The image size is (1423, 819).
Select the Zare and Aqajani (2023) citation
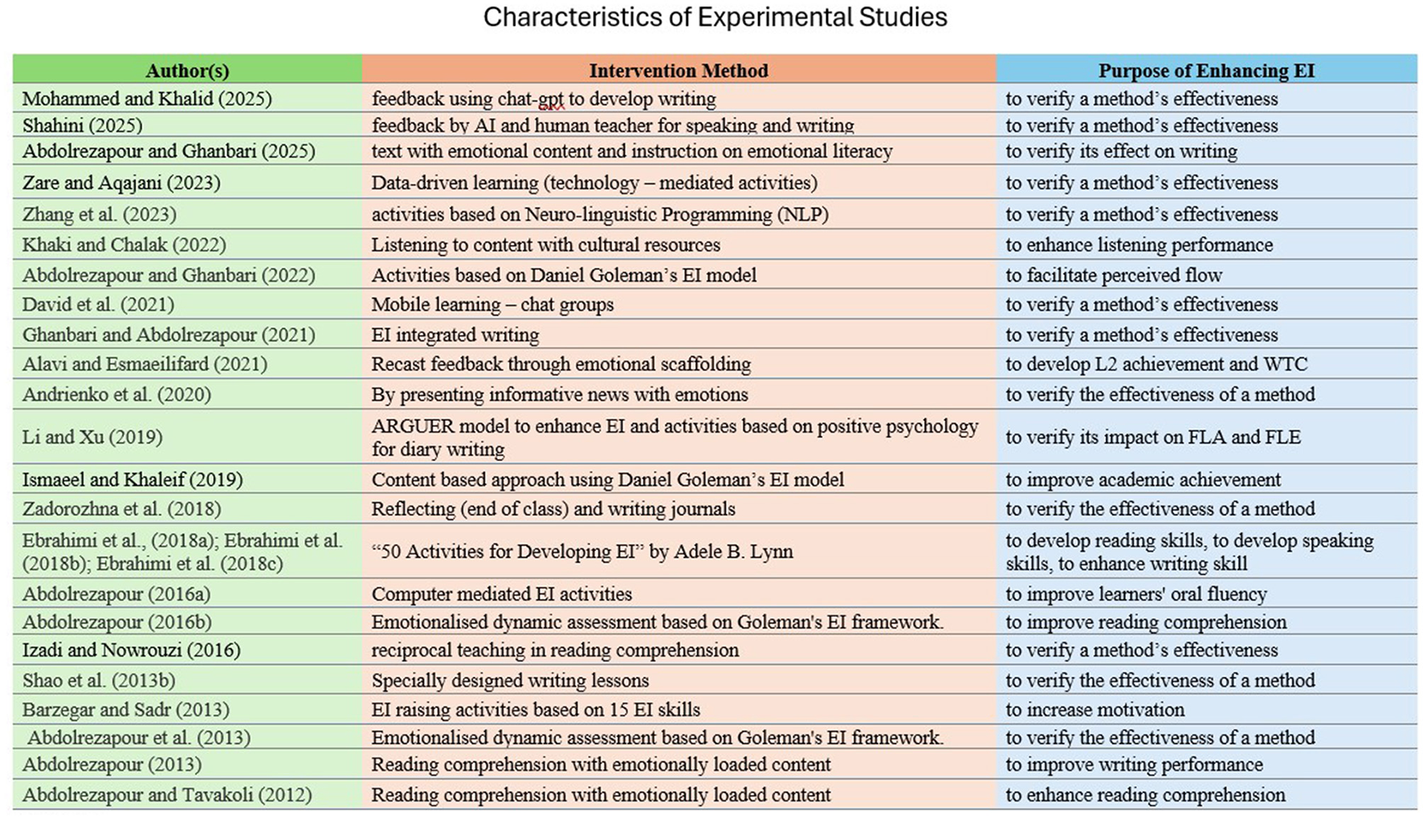[x=121, y=183]
